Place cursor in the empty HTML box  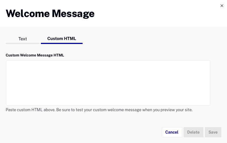click(x=108, y=83)
